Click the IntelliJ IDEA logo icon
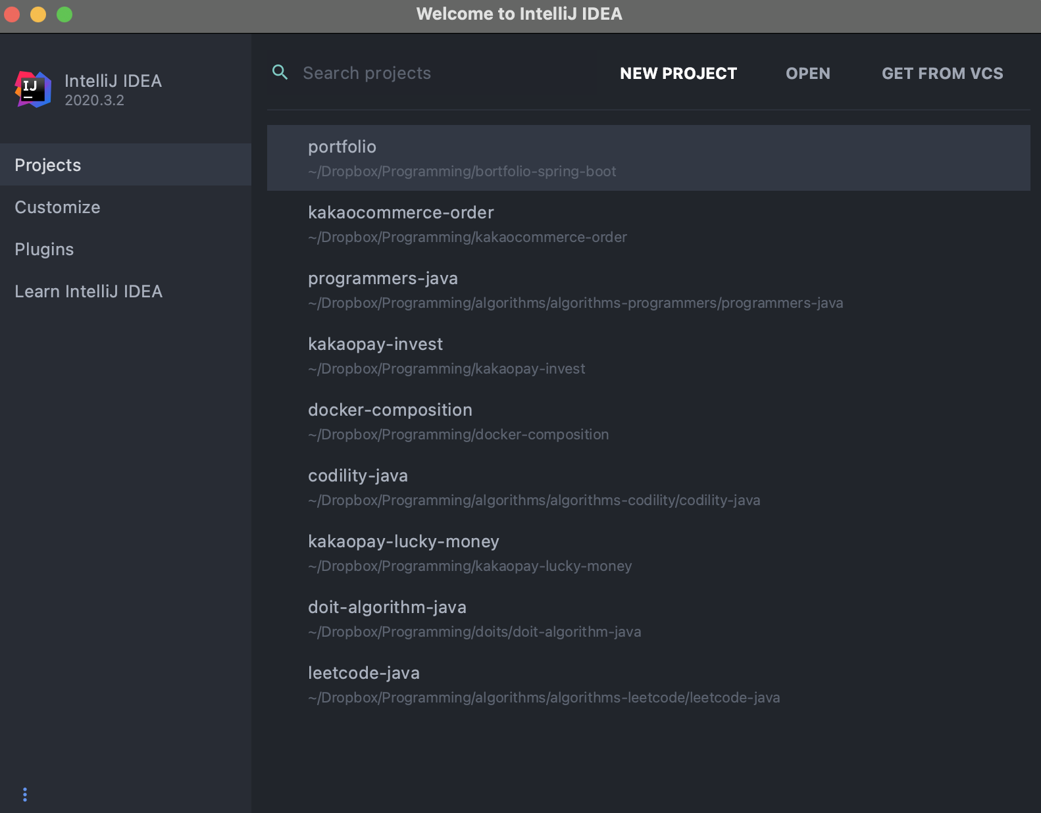 coord(33,89)
